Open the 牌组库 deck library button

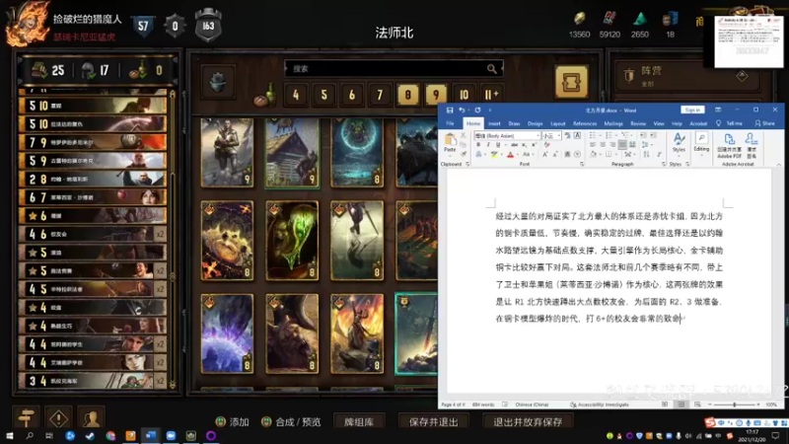point(359,422)
